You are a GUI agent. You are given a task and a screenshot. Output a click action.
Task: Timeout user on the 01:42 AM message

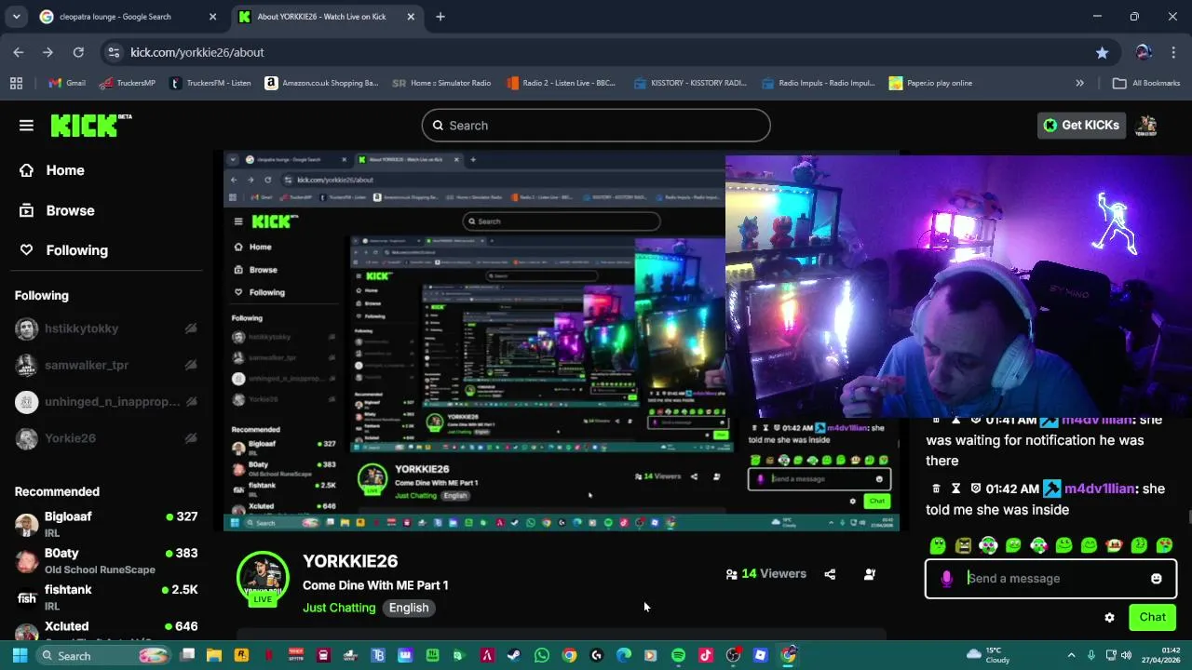955,489
